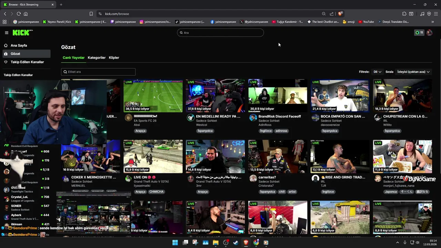Select Gözat in the sidebar

pyautogui.click(x=27, y=54)
